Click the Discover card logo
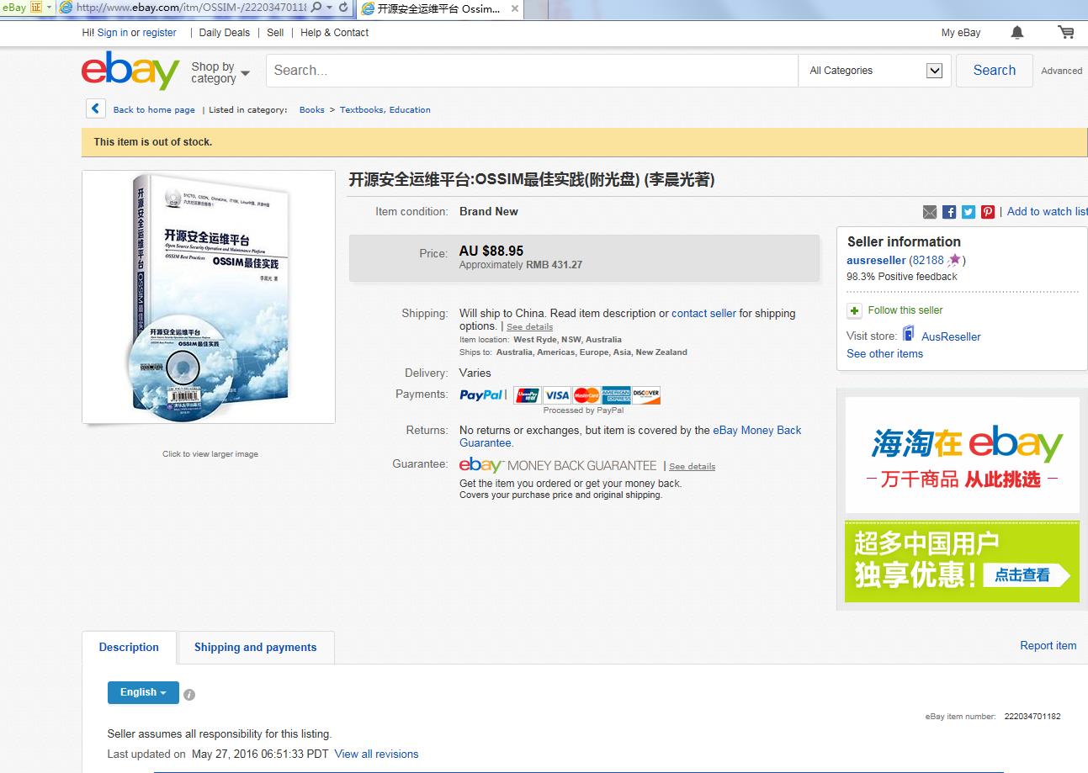 [x=645, y=394]
